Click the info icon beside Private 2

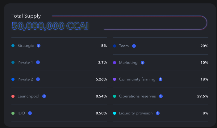(x=38, y=79)
